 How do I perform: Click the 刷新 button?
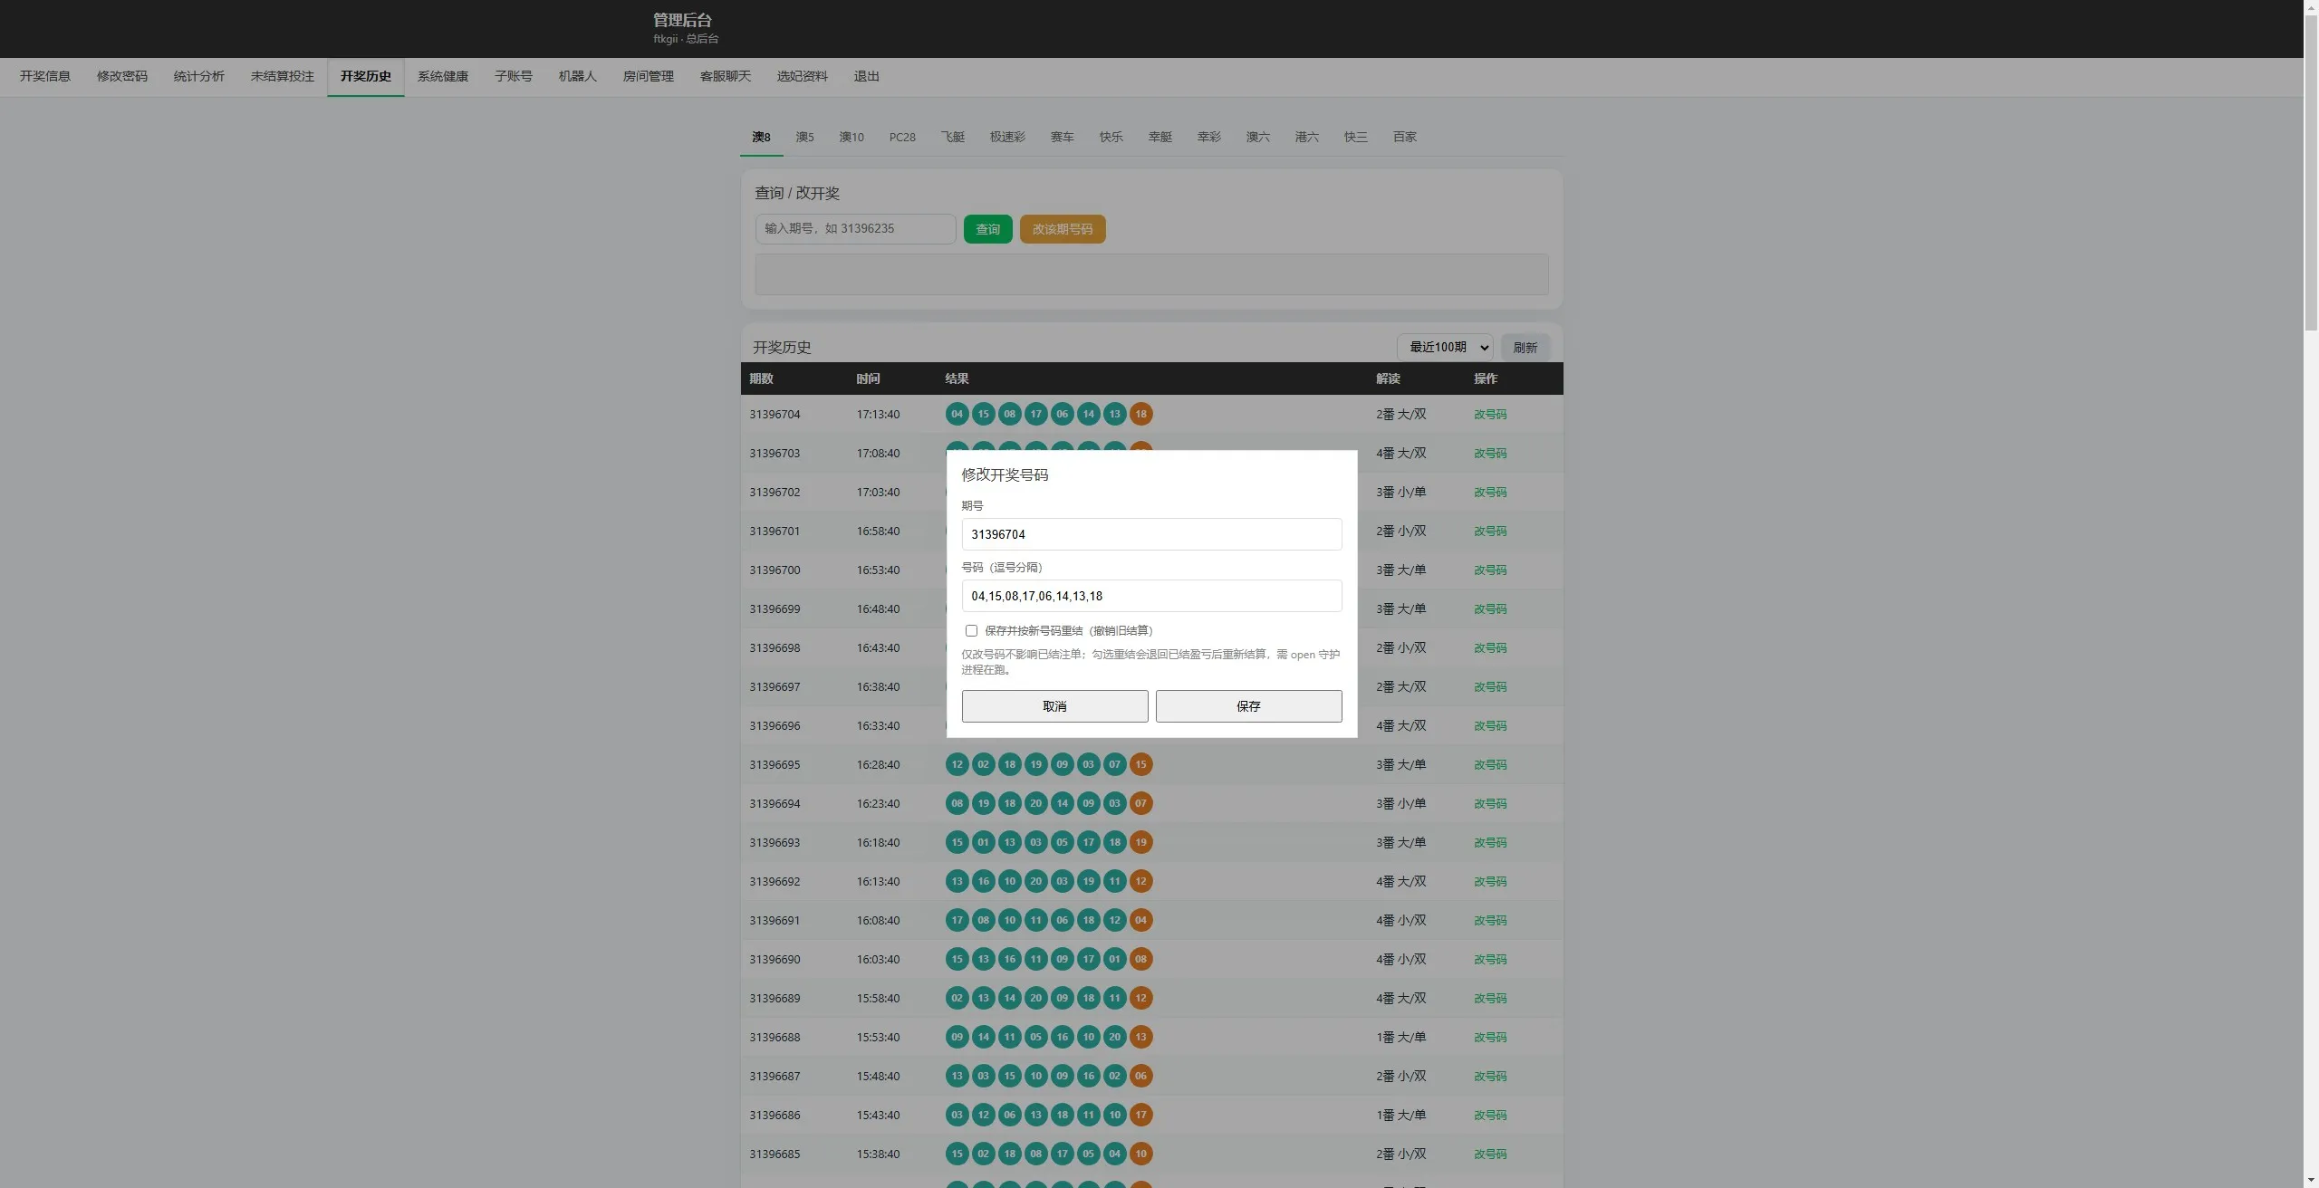[x=1525, y=347]
